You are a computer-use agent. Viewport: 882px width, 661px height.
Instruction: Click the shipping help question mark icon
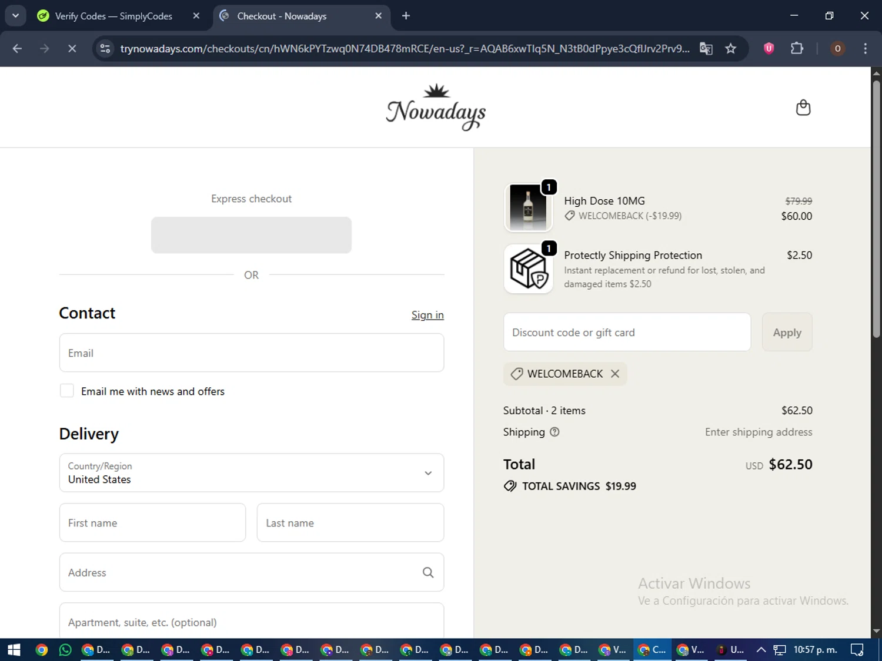554,432
